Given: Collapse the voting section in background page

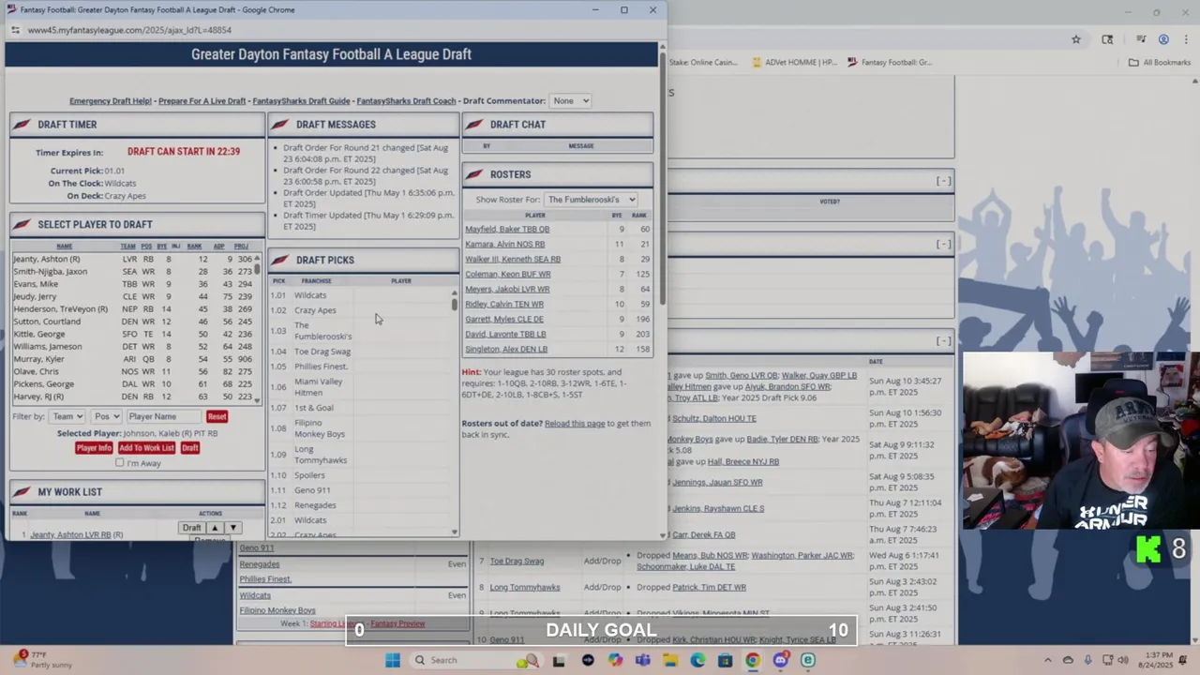Looking at the screenshot, I should tap(943, 181).
